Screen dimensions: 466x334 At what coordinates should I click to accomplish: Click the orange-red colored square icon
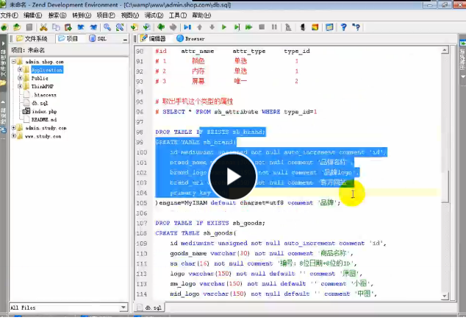coord(315,27)
